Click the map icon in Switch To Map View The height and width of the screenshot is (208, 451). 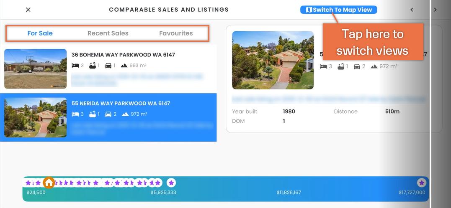tap(309, 10)
